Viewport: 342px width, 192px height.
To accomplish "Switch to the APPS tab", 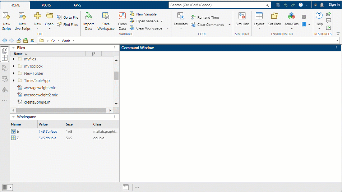I will [77, 5].
